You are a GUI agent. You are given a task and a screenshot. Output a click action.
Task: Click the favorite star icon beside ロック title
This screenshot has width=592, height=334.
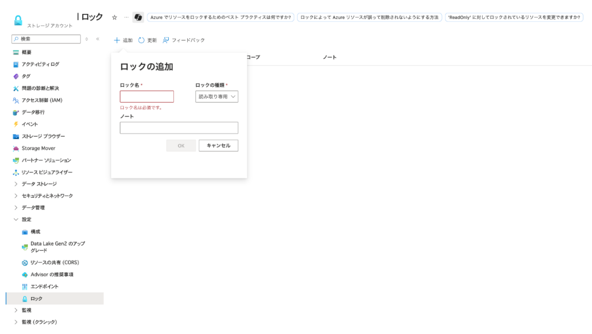(114, 17)
